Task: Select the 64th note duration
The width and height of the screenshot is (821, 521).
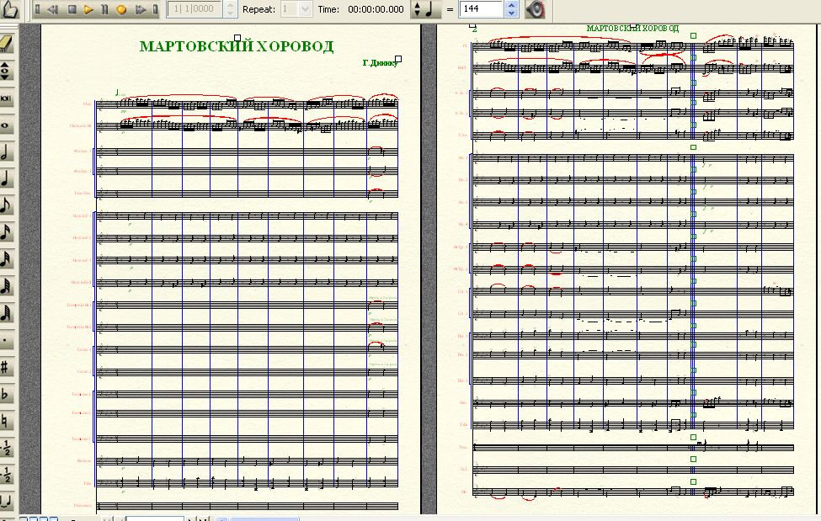Action: (x=6, y=286)
